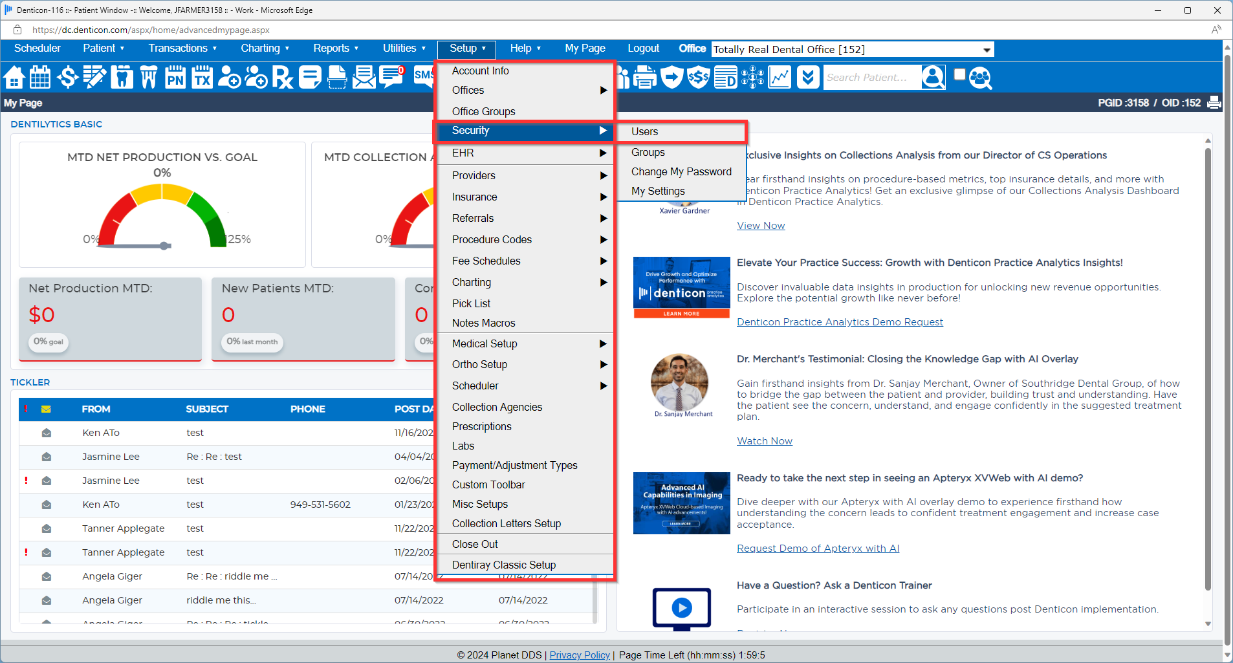Click the news panel vertical scrollbar
Image resolution: width=1233 pixels, height=663 pixels.
click(x=1208, y=369)
